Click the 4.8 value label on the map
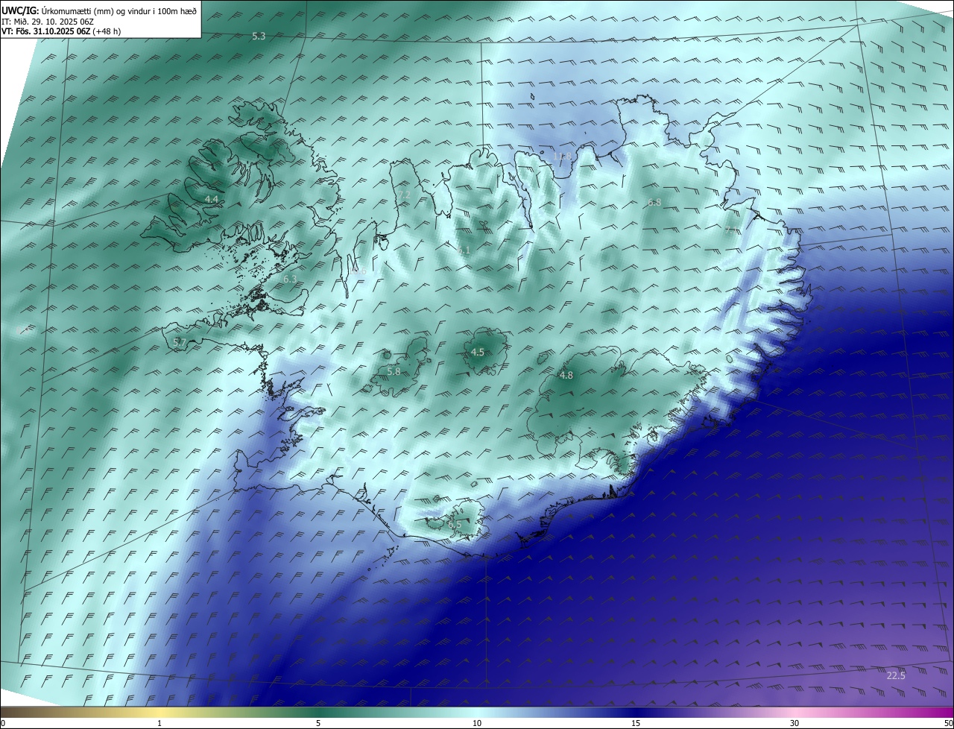 point(566,375)
